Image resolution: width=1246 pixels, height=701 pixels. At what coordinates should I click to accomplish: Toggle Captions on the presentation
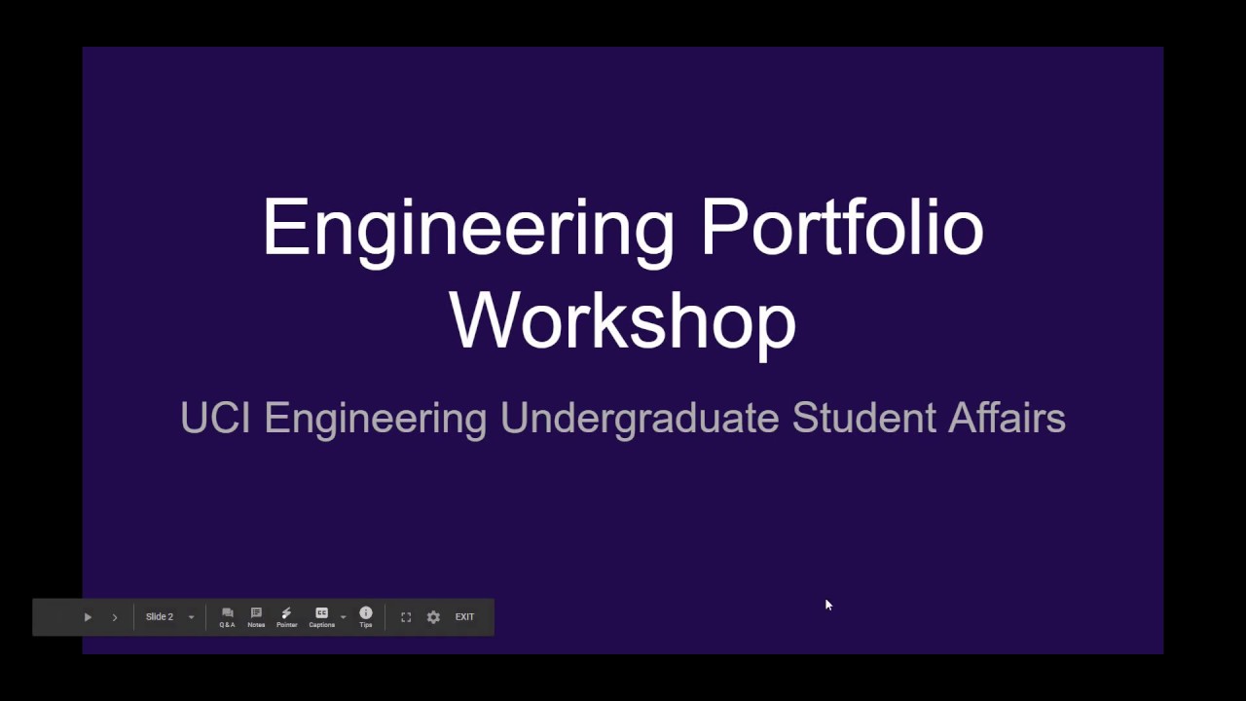tap(321, 617)
